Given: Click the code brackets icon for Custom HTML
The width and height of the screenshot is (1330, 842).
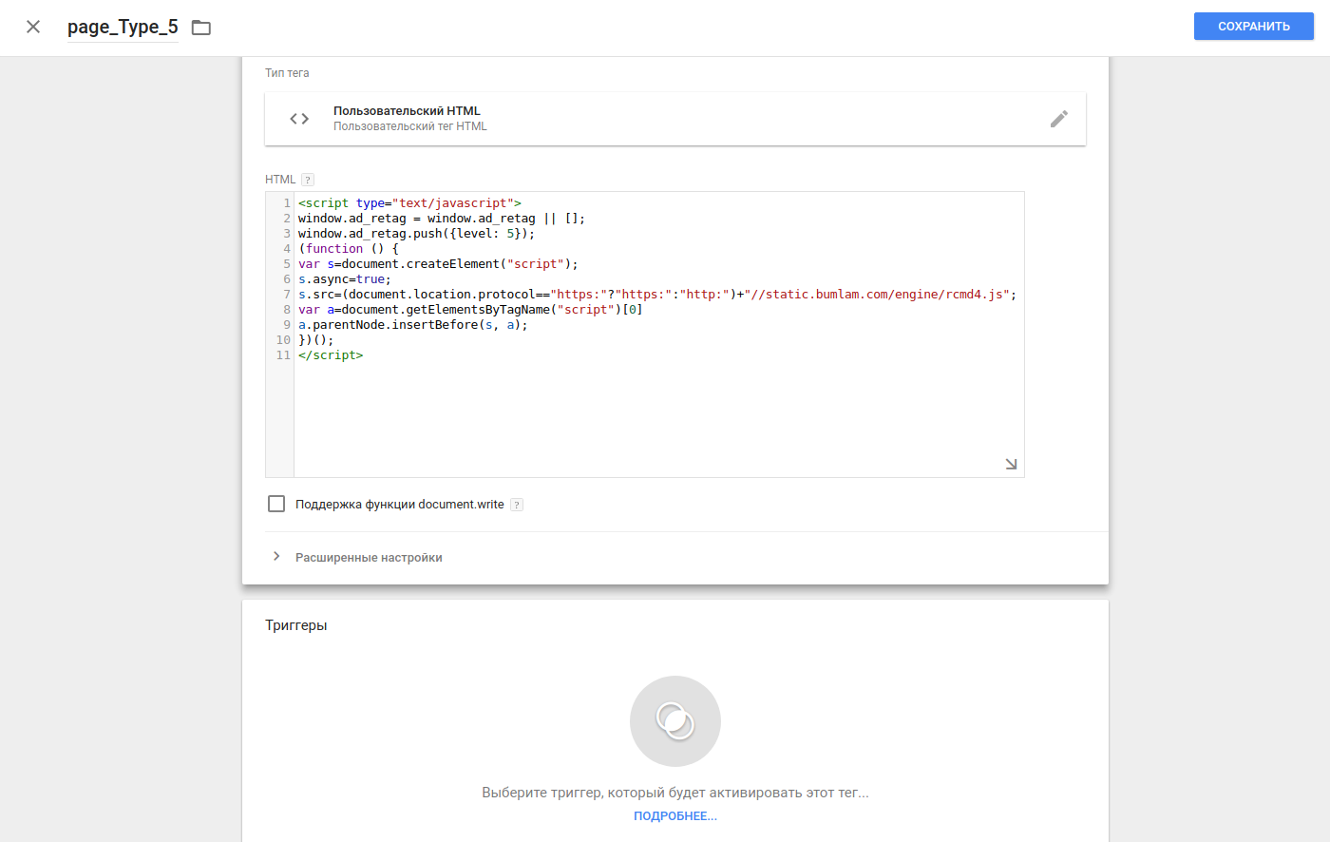Looking at the screenshot, I should click(299, 119).
